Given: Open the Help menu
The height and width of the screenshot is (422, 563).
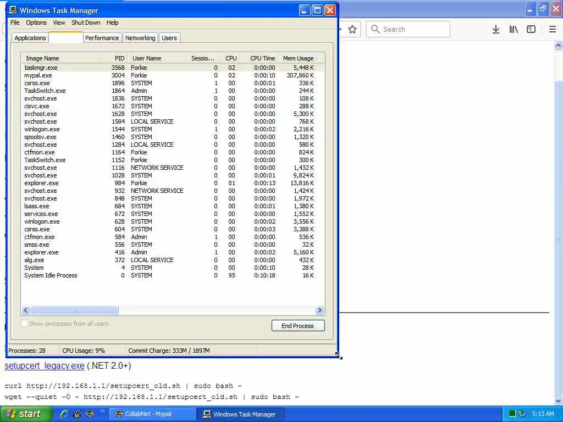Looking at the screenshot, I should tap(112, 23).
